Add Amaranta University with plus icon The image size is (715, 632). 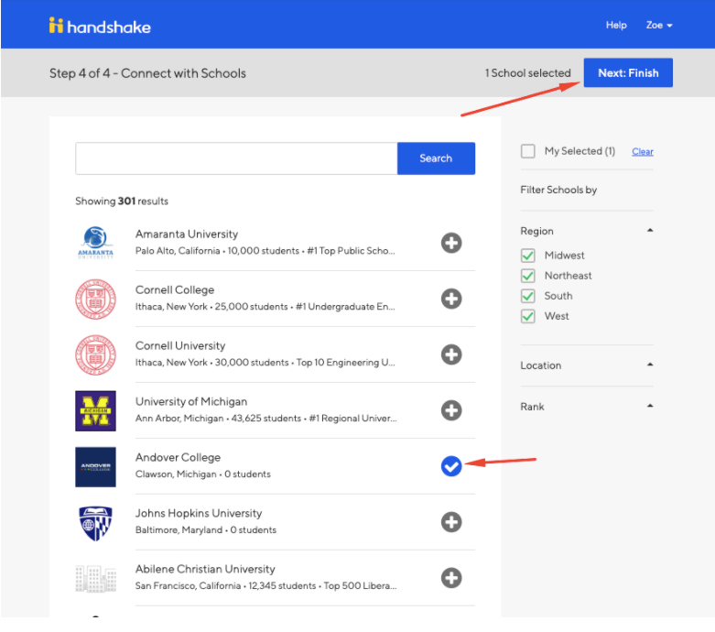pyautogui.click(x=451, y=243)
